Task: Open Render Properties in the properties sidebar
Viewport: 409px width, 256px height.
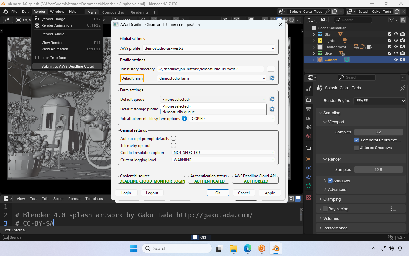Action: 308,100
